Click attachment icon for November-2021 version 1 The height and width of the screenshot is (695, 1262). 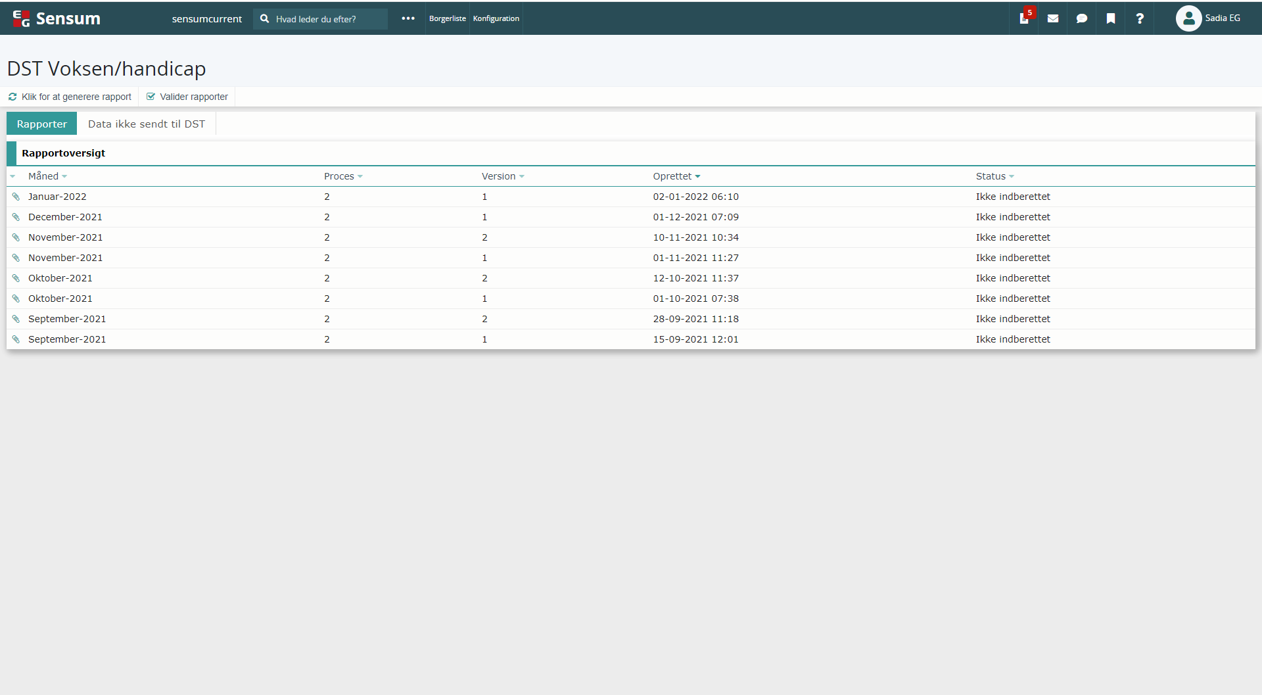pos(16,258)
